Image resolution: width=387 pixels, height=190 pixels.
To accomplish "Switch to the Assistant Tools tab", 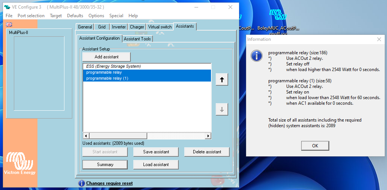I will 137,39.
